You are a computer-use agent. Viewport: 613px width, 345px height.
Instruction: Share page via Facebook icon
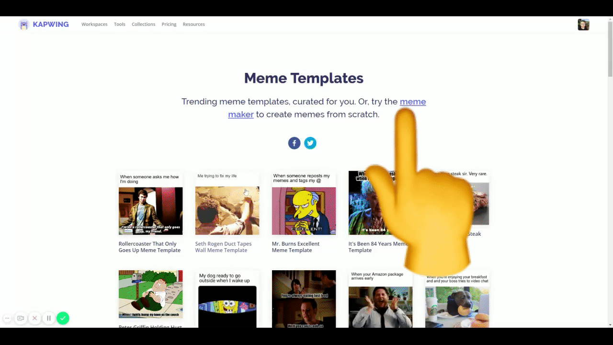pos(294,143)
